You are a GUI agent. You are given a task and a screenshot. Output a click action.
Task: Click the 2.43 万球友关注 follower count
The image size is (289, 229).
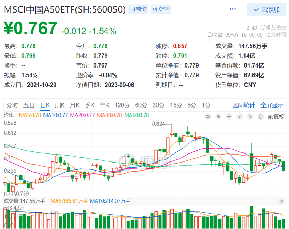click(266, 27)
